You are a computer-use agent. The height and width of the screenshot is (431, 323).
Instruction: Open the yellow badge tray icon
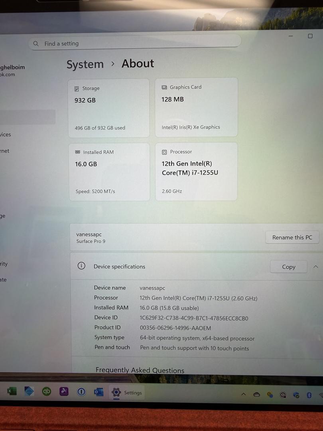coord(270,395)
